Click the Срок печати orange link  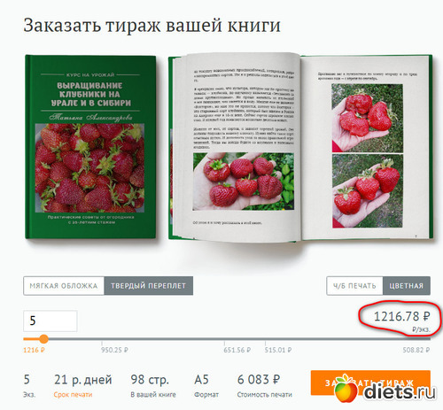73,394
